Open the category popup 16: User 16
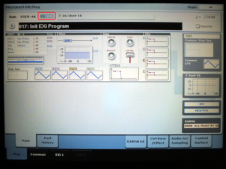The height and width of the screenshot is (169, 226). (x=107, y=16)
